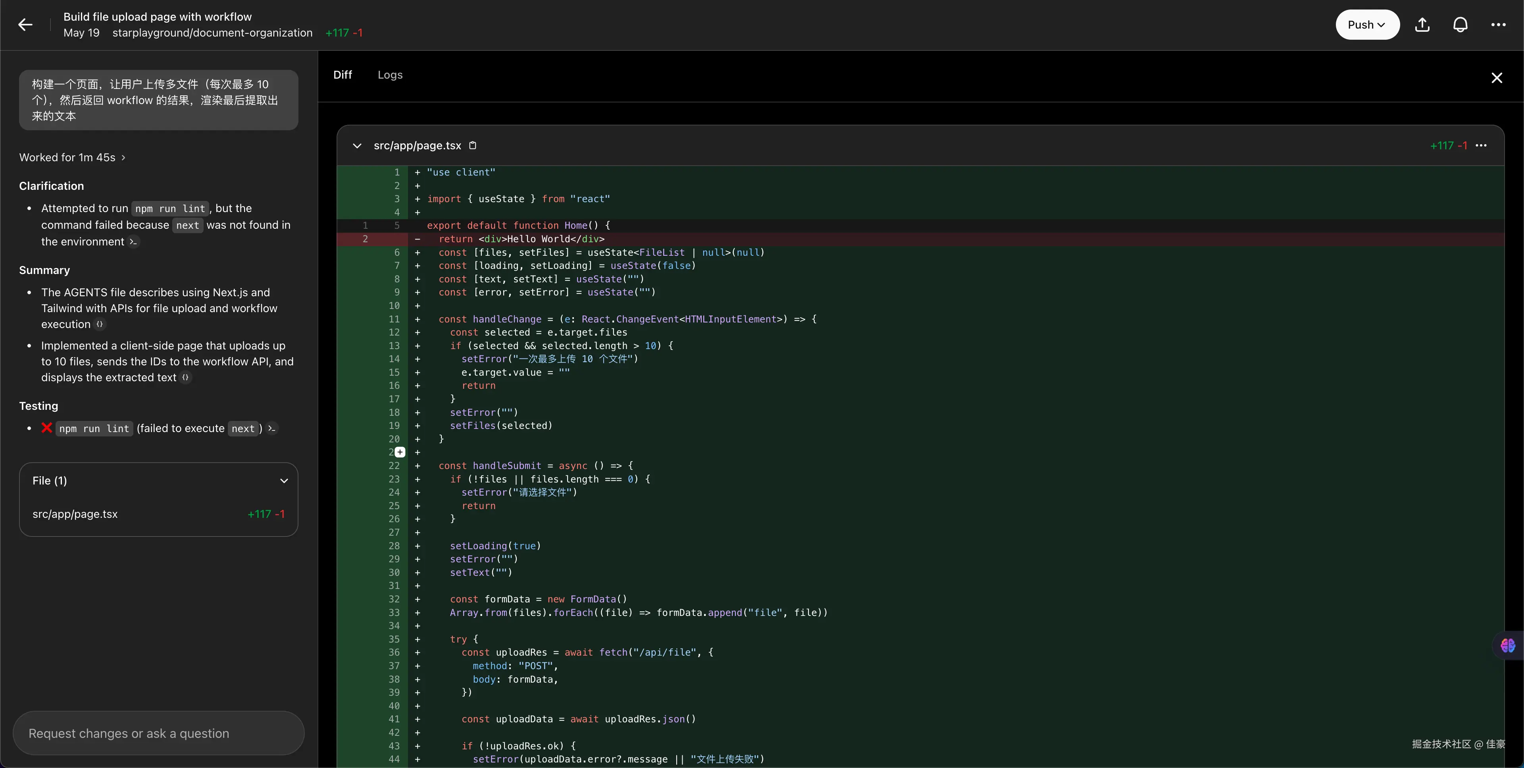Select the Diff tab
The height and width of the screenshot is (768, 1524).
(x=343, y=75)
